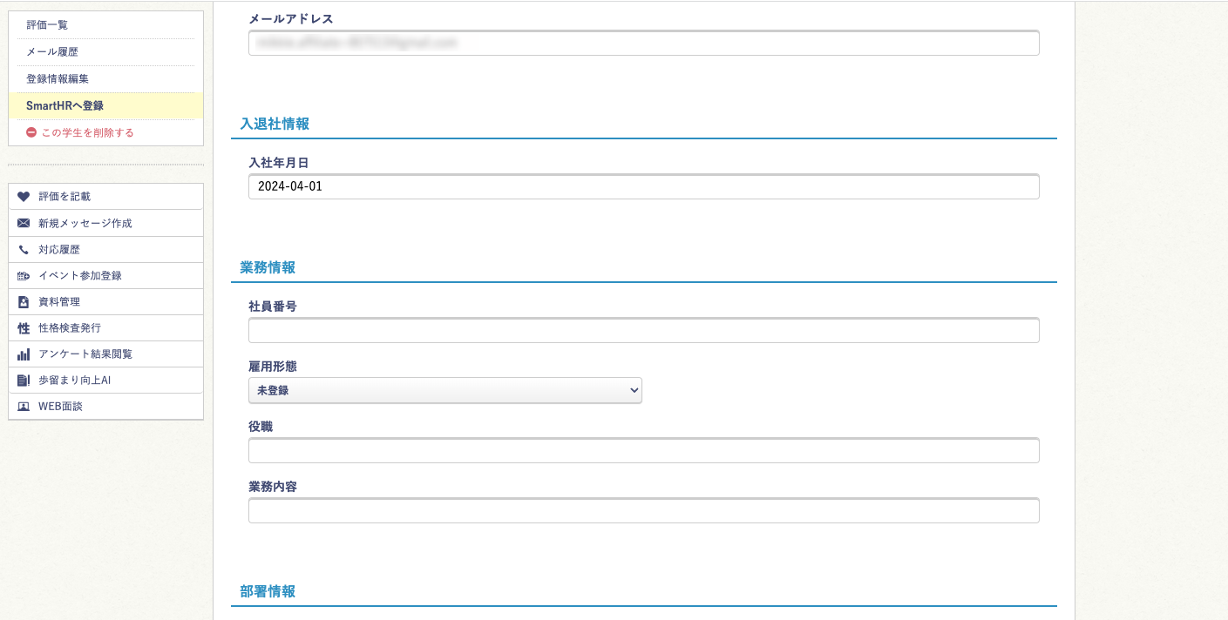
Task: Click the 歩留まり向上AI icon
Action: click(24, 381)
